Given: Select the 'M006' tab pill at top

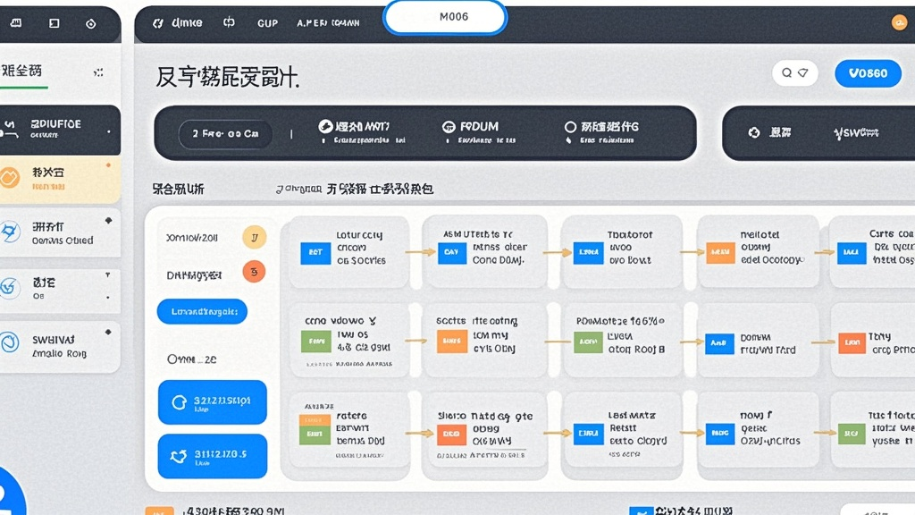Looking at the screenshot, I should (x=445, y=17).
